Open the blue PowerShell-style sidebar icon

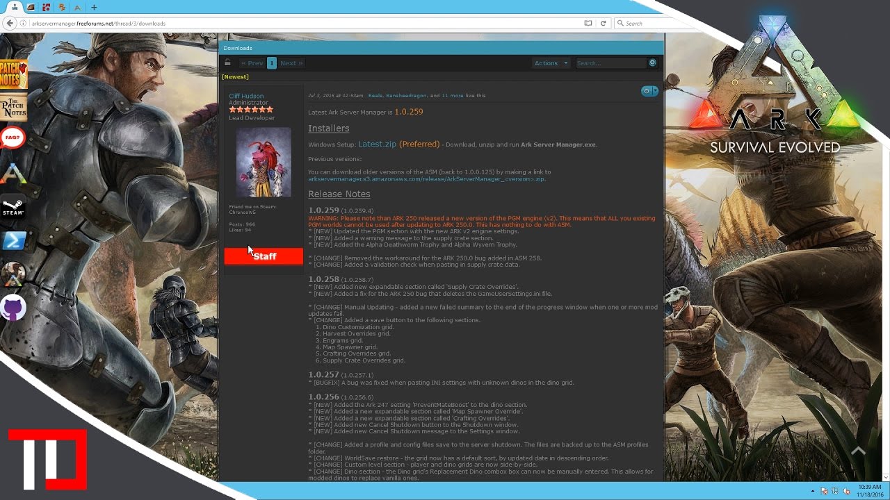click(x=13, y=240)
